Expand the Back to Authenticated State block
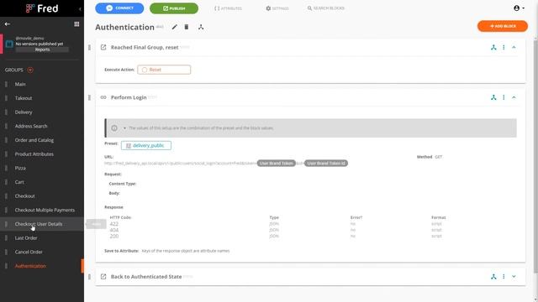The width and height of the screenshot is (538, 302). click(x=514, y=277)
